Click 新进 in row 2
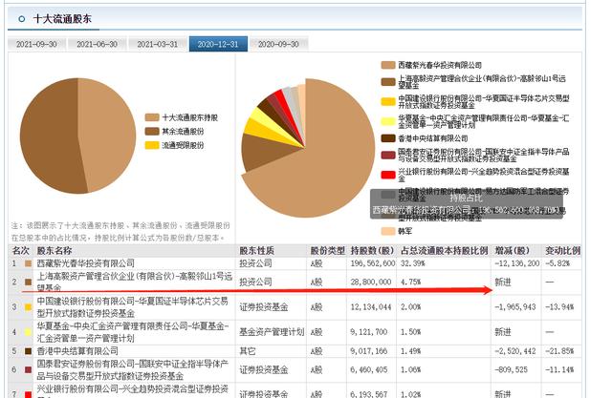This screenshot has width=612, height=398. [x=503, y=282]
